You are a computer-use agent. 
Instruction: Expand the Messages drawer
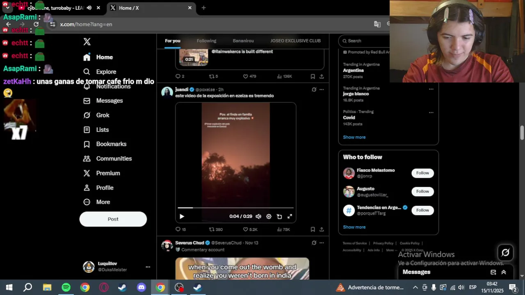coord(504,272)
